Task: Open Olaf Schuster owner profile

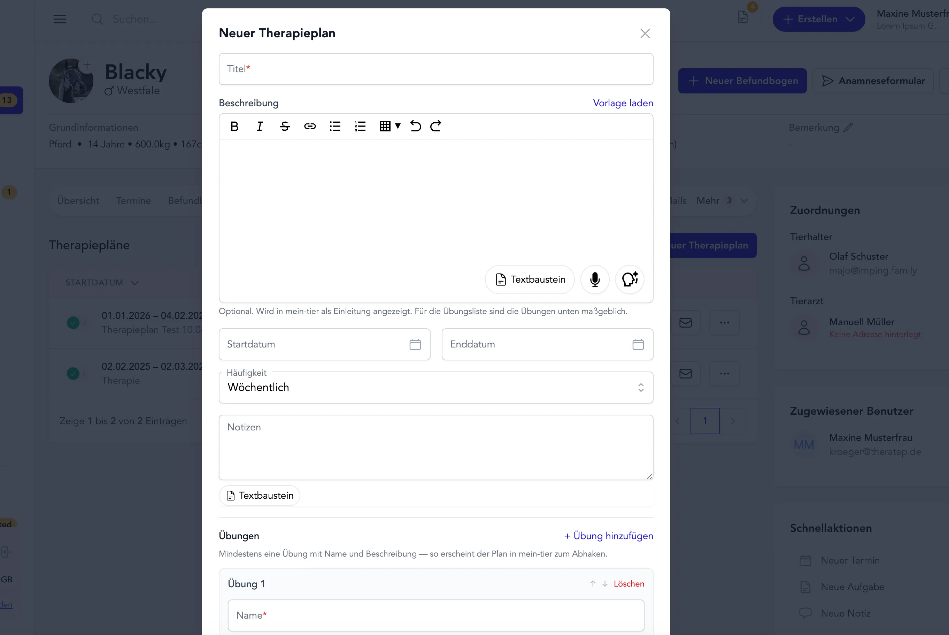Action: pos(859,257)
